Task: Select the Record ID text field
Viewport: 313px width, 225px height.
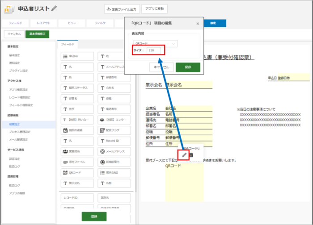Action: click(x=114, y=141)
